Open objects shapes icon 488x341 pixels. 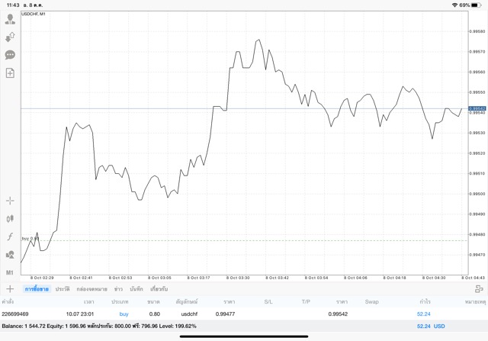(x=10, y=255)
